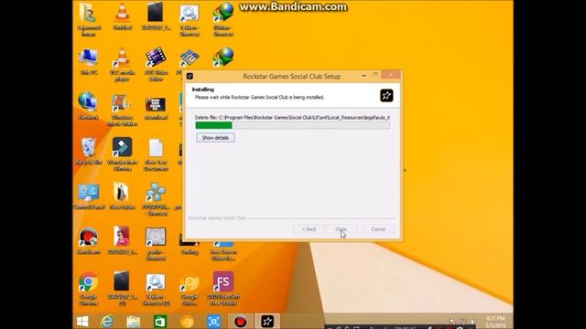Launch the yellow Chrome Canary desktop shortcut

(190, 289)
